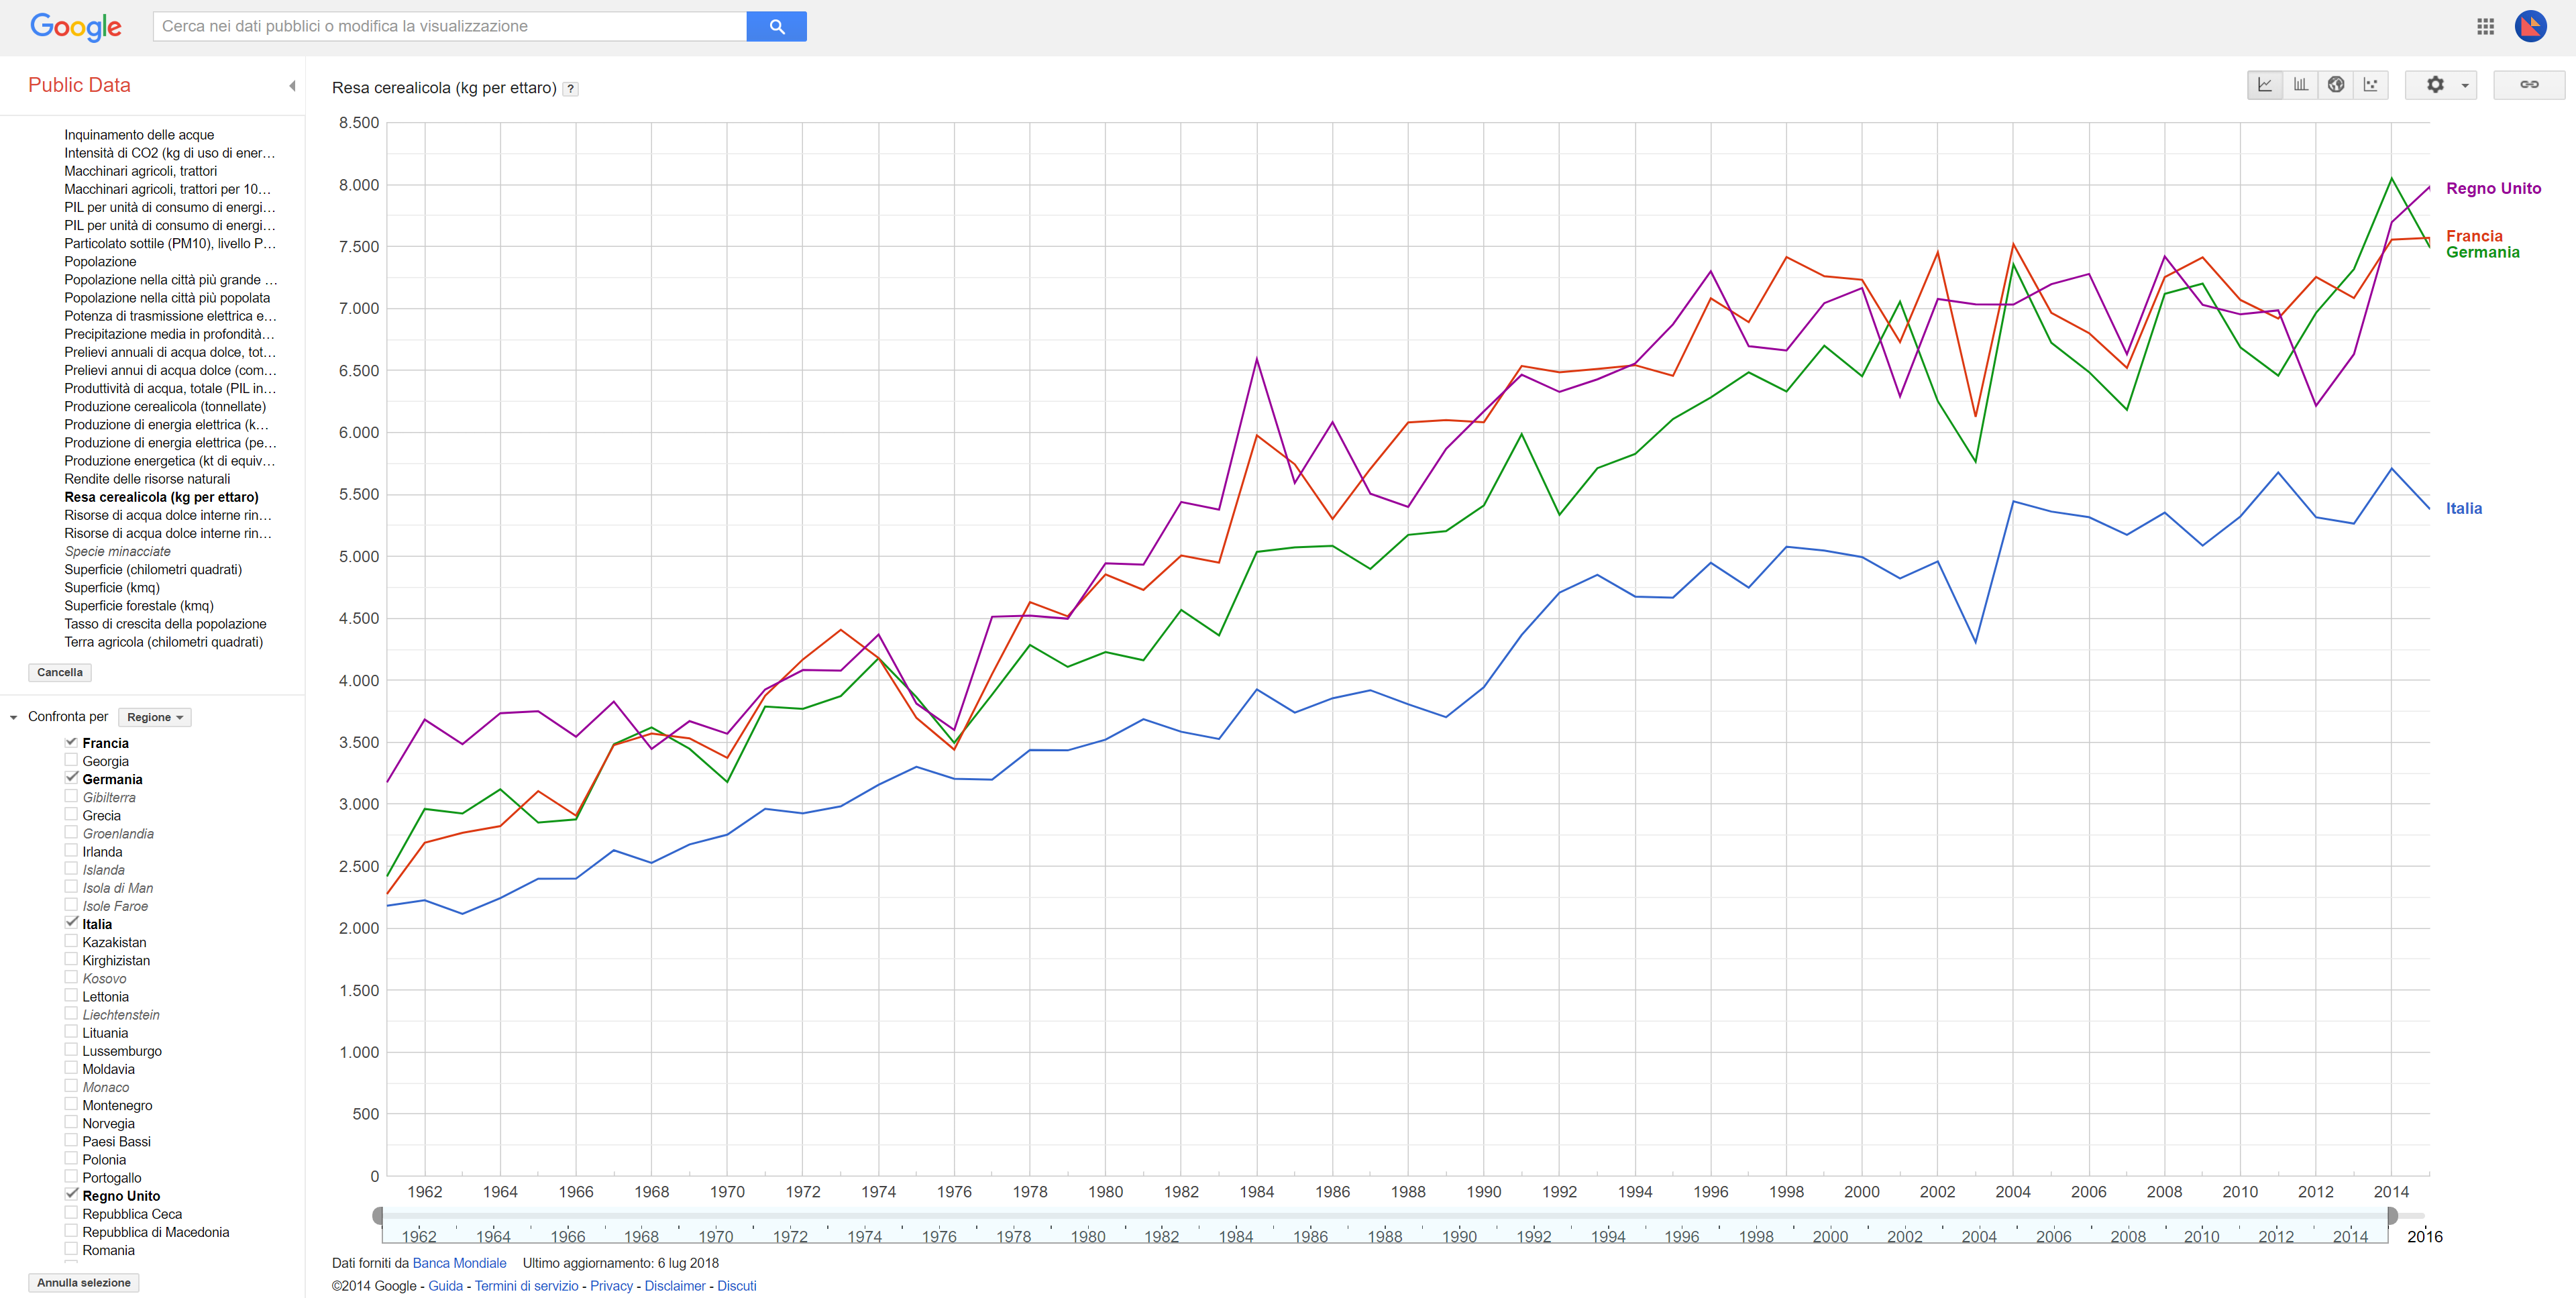Open the Google apps grid
The image size is (2576, 1298).
(2485, 27)
